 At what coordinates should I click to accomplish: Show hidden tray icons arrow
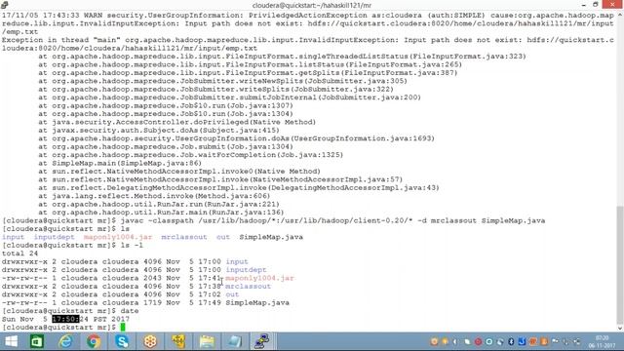pos(455,341)
